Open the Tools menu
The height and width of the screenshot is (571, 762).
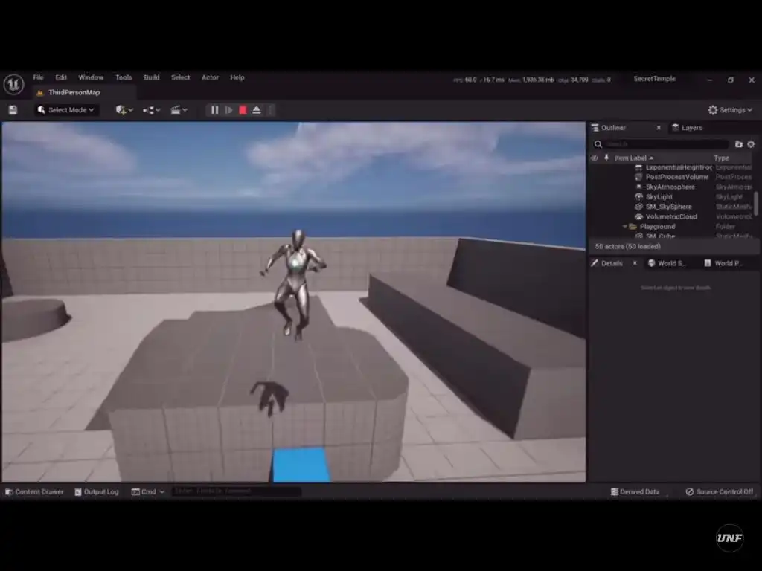pos(124,77)
